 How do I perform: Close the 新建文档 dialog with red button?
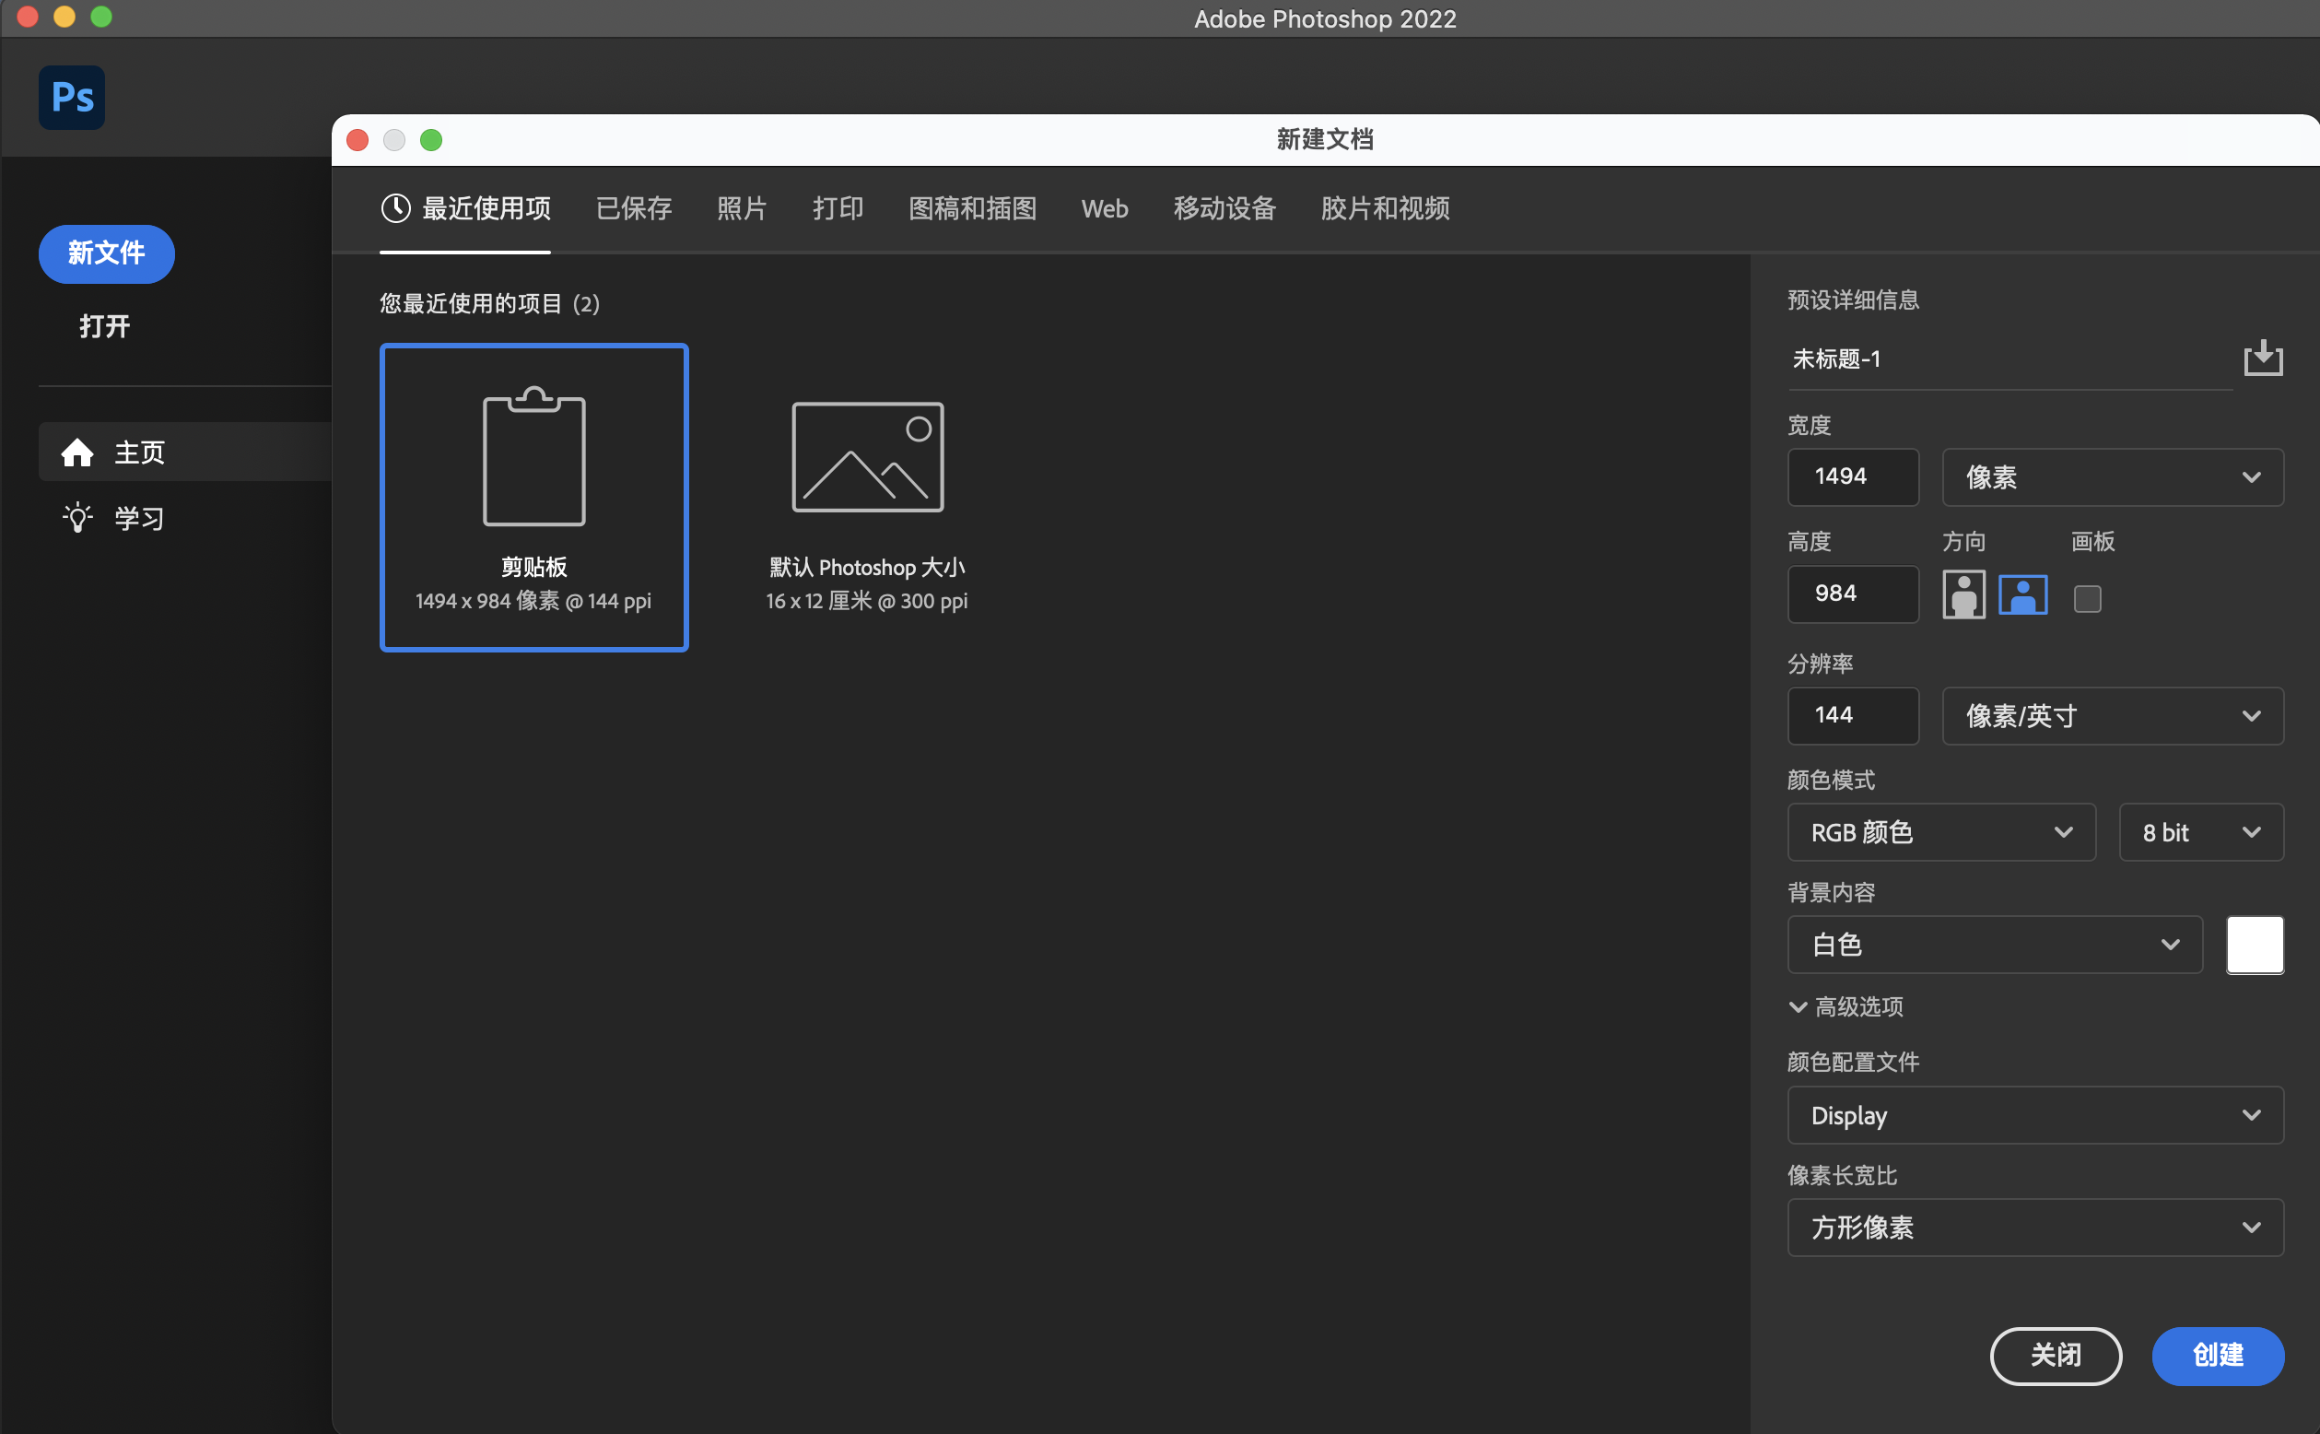tap(357, 140)
